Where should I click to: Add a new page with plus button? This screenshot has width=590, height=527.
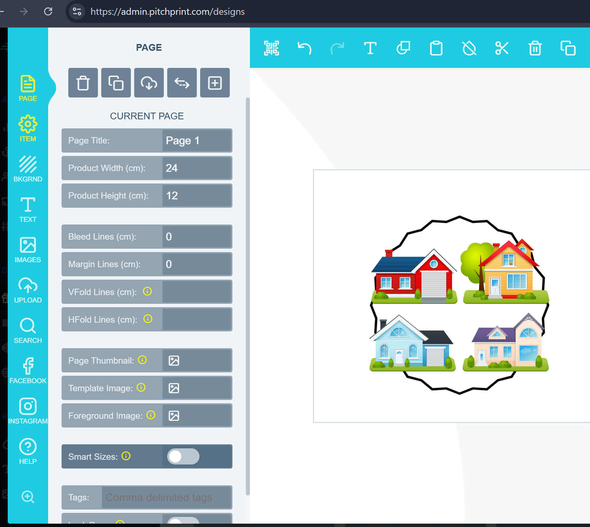click(x=215, y=83)
